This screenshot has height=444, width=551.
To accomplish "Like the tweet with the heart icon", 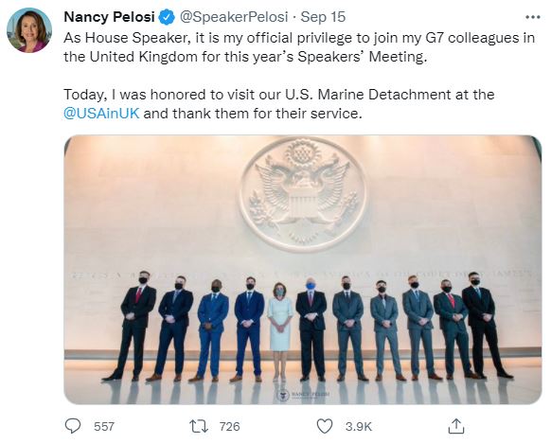I will pyautogui.click(x=325, y=426).
